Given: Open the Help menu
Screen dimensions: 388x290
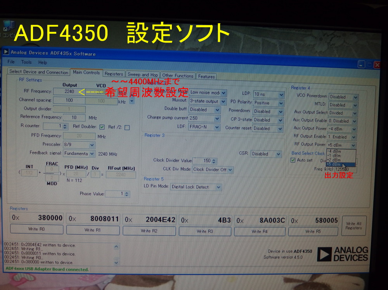Looking at the screenshot, I should [43, 62].
